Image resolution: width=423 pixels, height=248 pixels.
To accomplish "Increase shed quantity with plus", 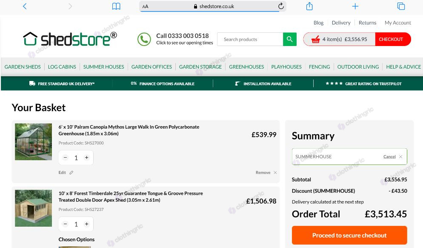I will tap(86, 224).
